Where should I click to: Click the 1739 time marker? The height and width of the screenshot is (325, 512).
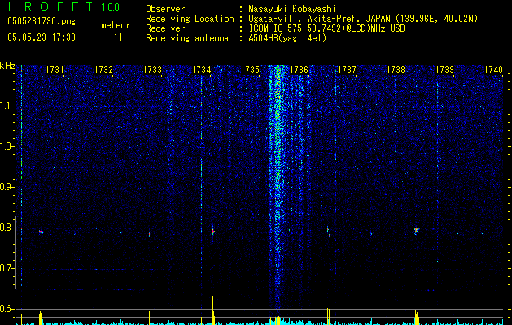(x=444, y=70)
